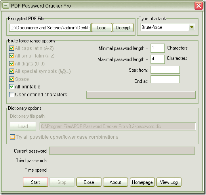Click the dictionary file path field

pyautogui.click(x=118, y=126)
